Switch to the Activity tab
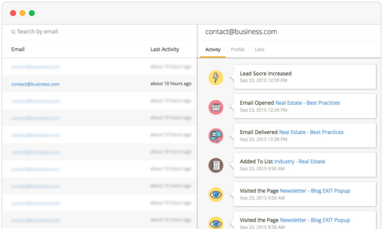 [213, 50]
